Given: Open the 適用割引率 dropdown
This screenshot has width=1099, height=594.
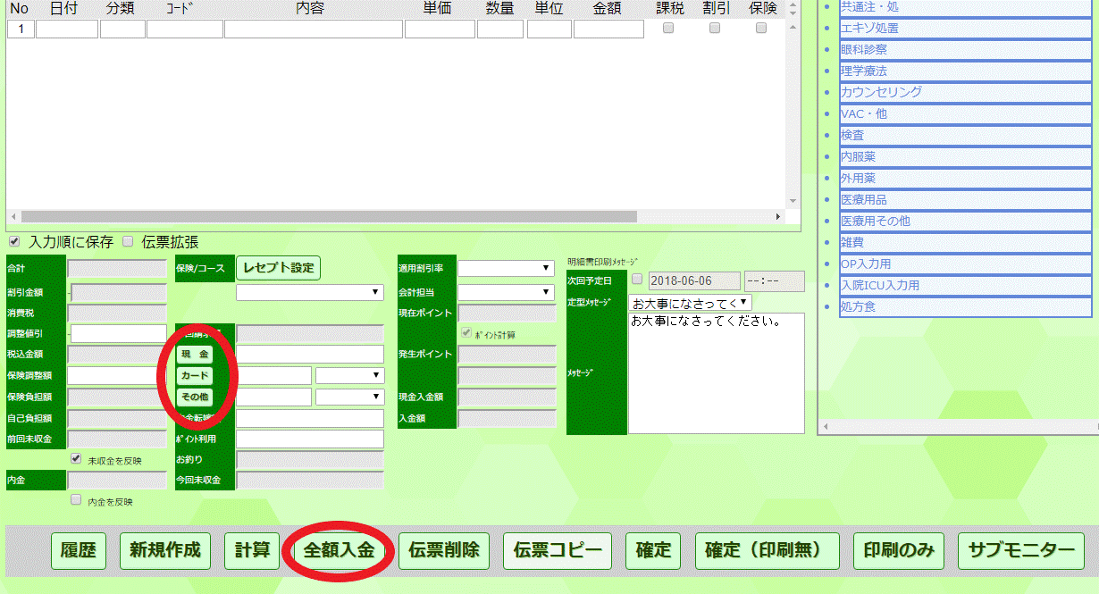Looking at the screenshot, I should point(507,268).
